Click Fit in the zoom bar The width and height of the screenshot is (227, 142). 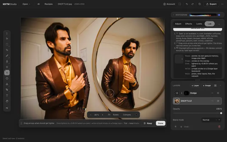pos(109,115)
